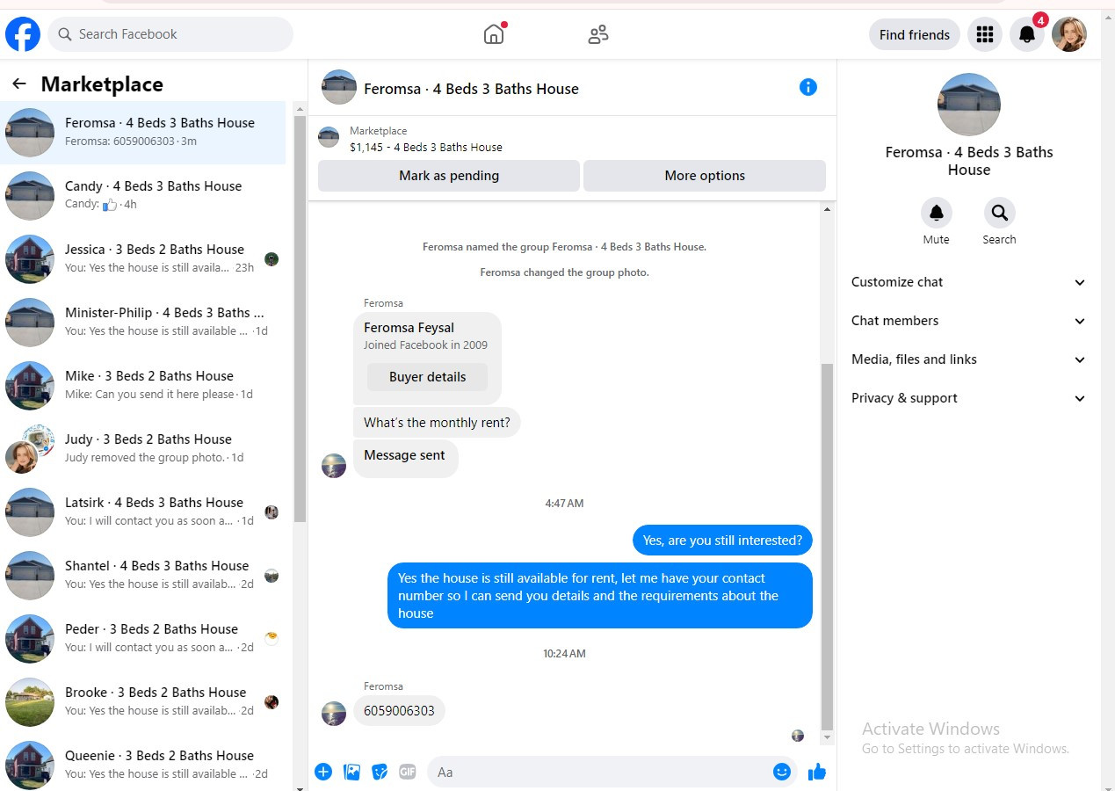Screen dimensions: 1115x791
Task: Open Buyer details for Feromsa Feysal
Action: [428, 377]
